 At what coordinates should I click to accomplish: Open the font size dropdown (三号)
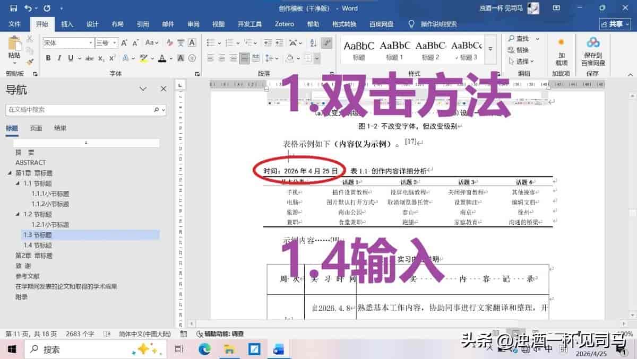pos(114,43)
